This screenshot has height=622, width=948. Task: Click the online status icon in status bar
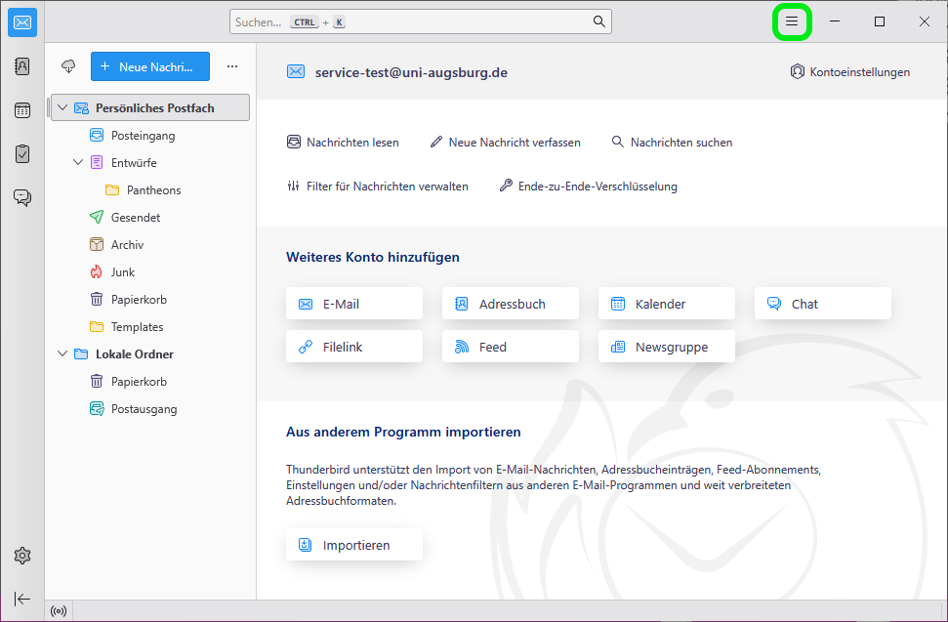(x=59, y=611)
